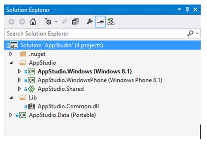Expand the AppStudio.Shared project

tap(20, 89)
